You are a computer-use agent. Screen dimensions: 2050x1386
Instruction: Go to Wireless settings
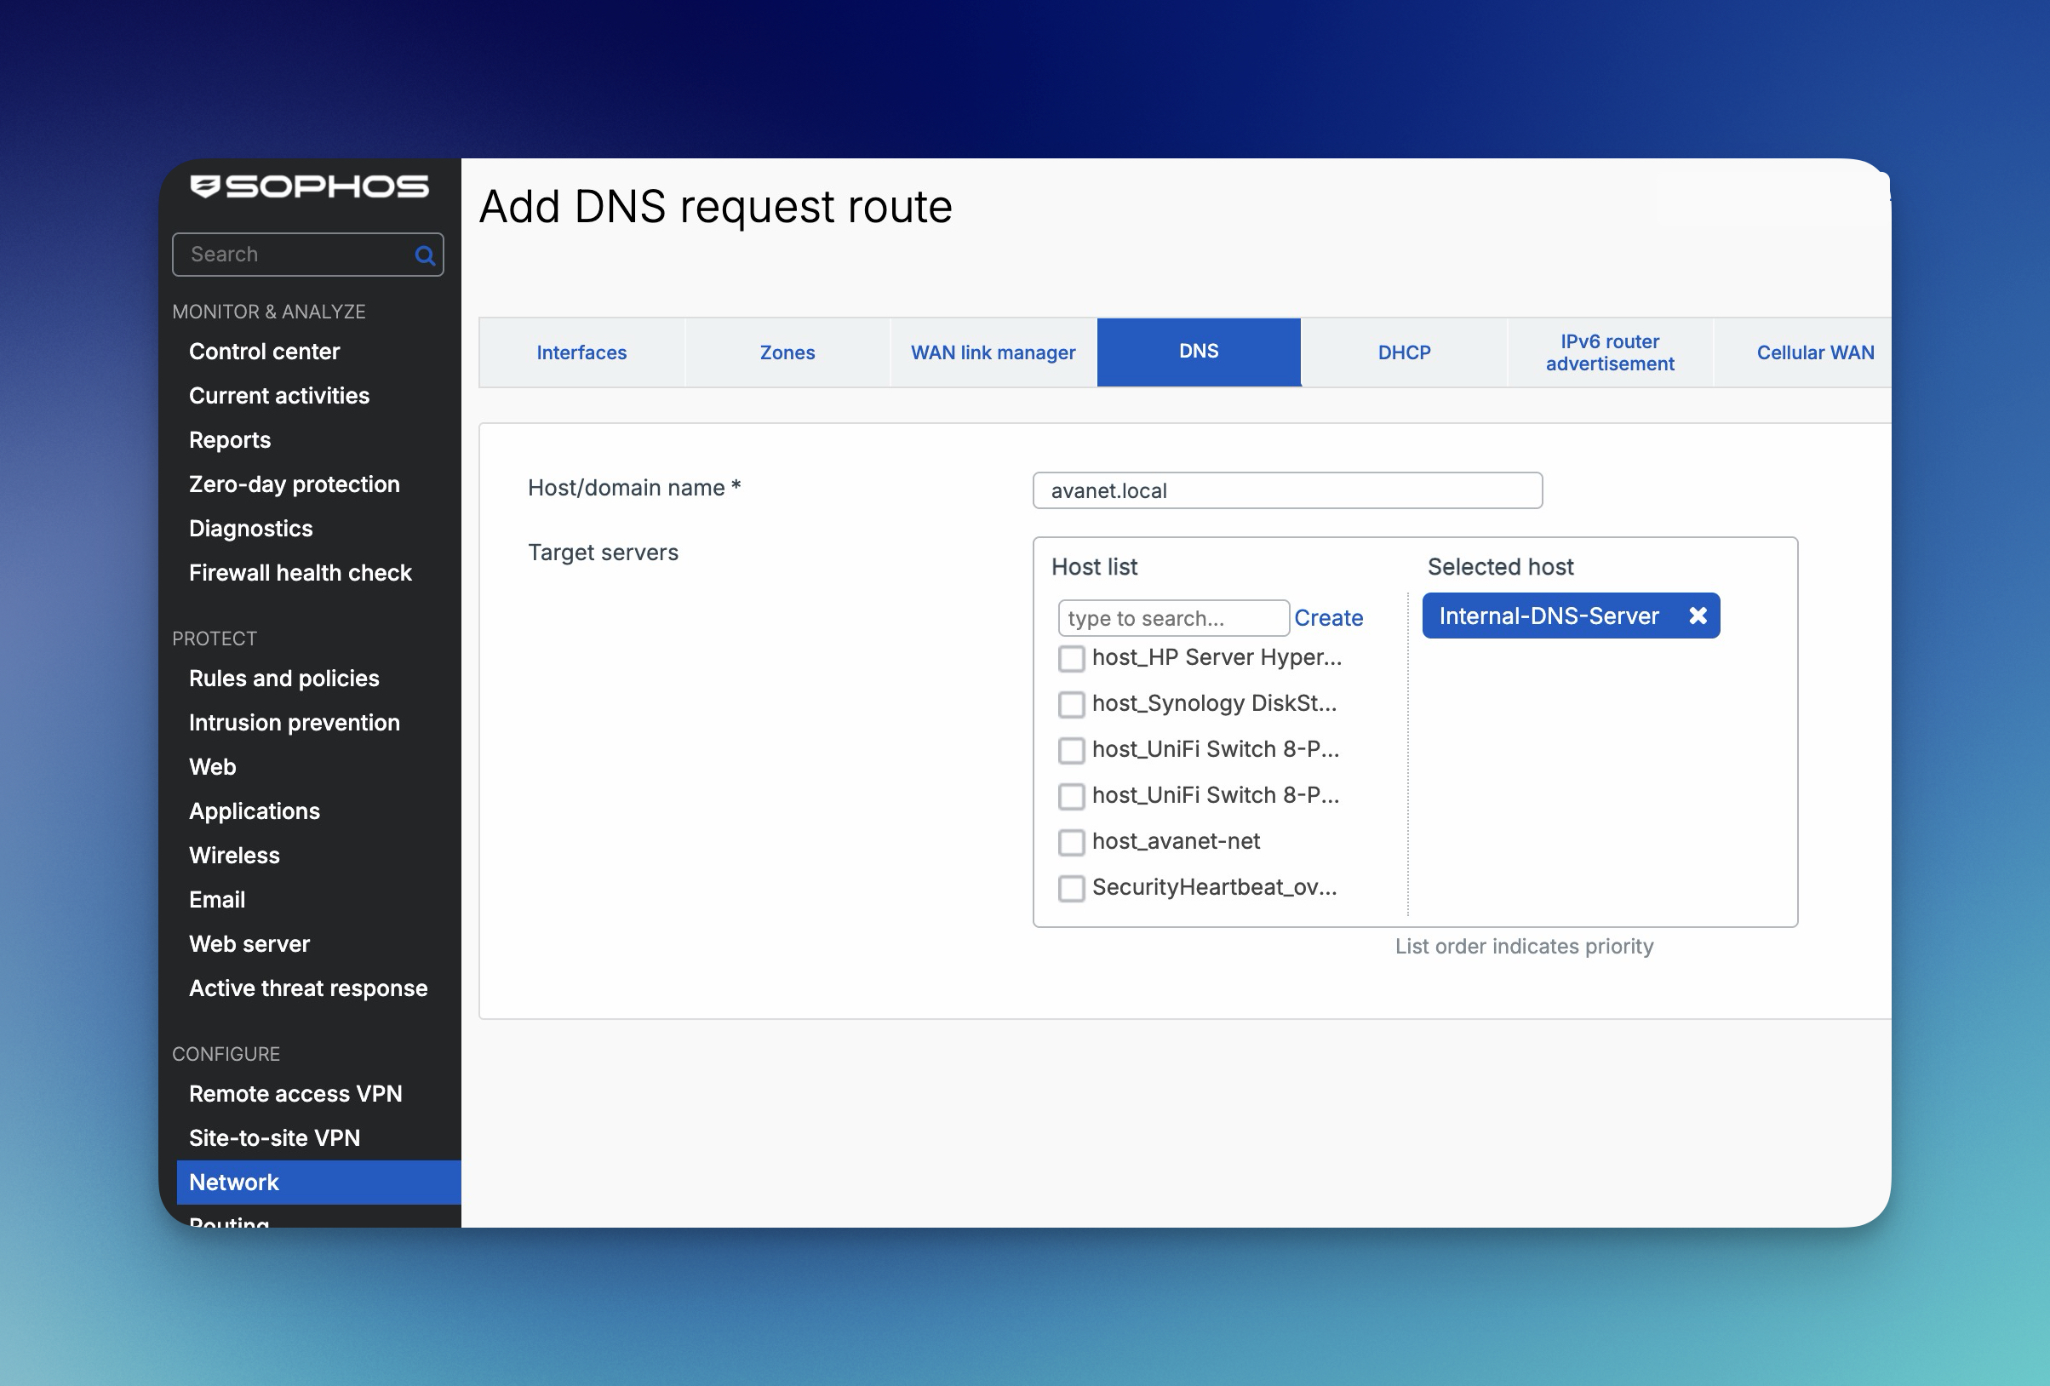click(234, 855)
